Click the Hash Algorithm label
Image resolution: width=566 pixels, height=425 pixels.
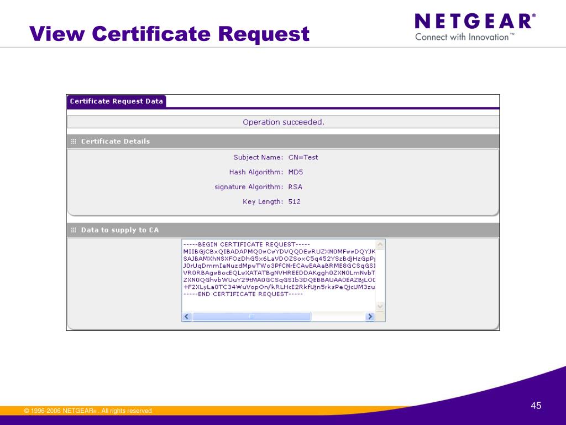pyautogui.click(x=256, y=173)
